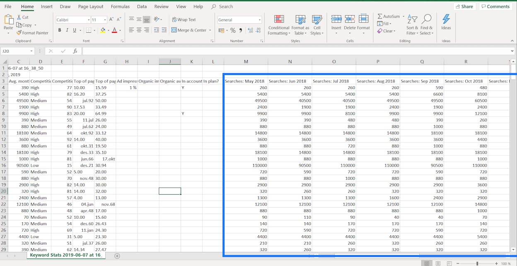Center text horizontally
Screen dimensions: 517x266
click(x=139, y=30)
